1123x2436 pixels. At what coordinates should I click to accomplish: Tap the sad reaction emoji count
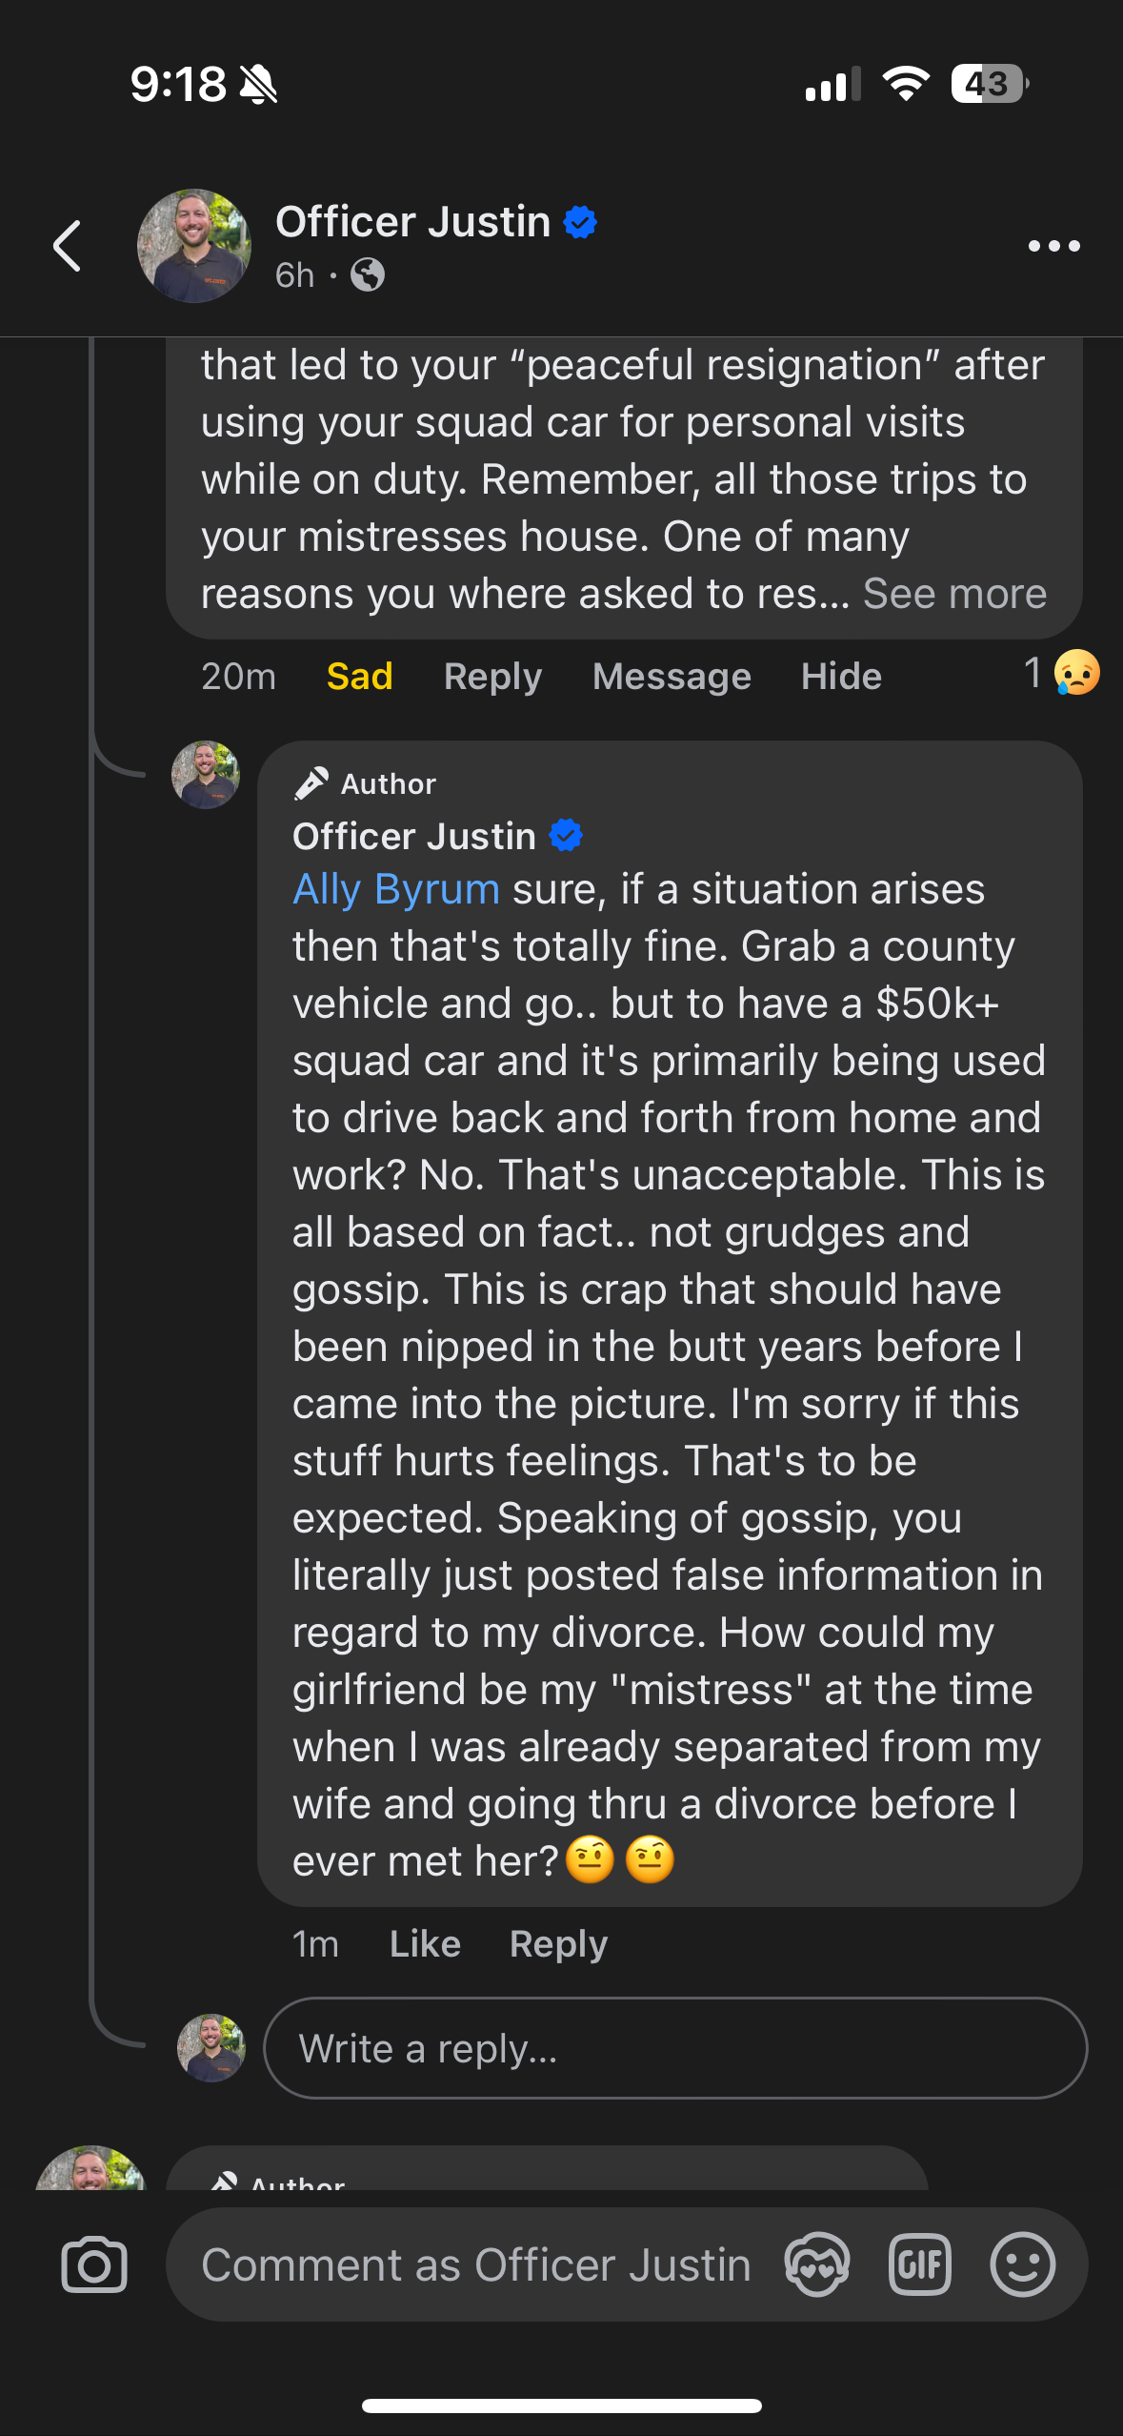[1062, 673]
